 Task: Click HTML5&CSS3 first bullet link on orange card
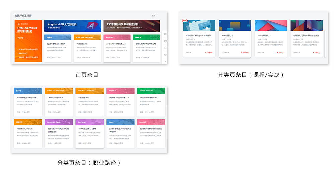point(28,49)
